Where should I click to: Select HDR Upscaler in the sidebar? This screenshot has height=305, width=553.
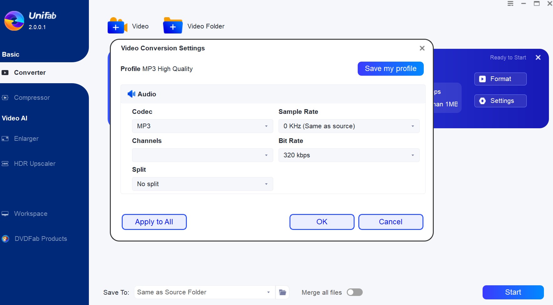coord(35,164)
